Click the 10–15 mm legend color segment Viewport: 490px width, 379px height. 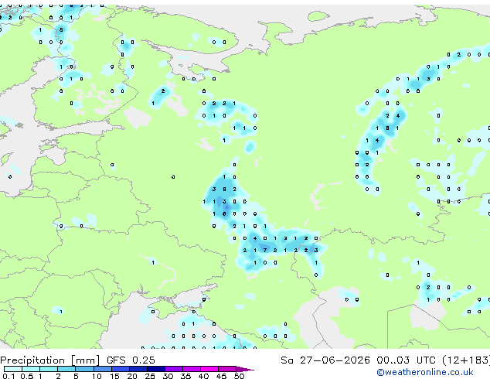[102, 369]
